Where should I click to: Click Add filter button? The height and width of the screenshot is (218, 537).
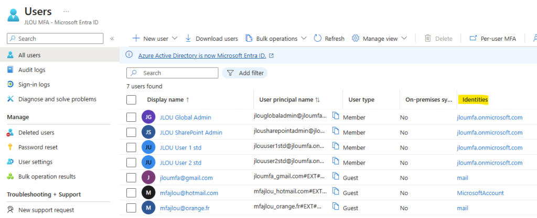[245, 73]
